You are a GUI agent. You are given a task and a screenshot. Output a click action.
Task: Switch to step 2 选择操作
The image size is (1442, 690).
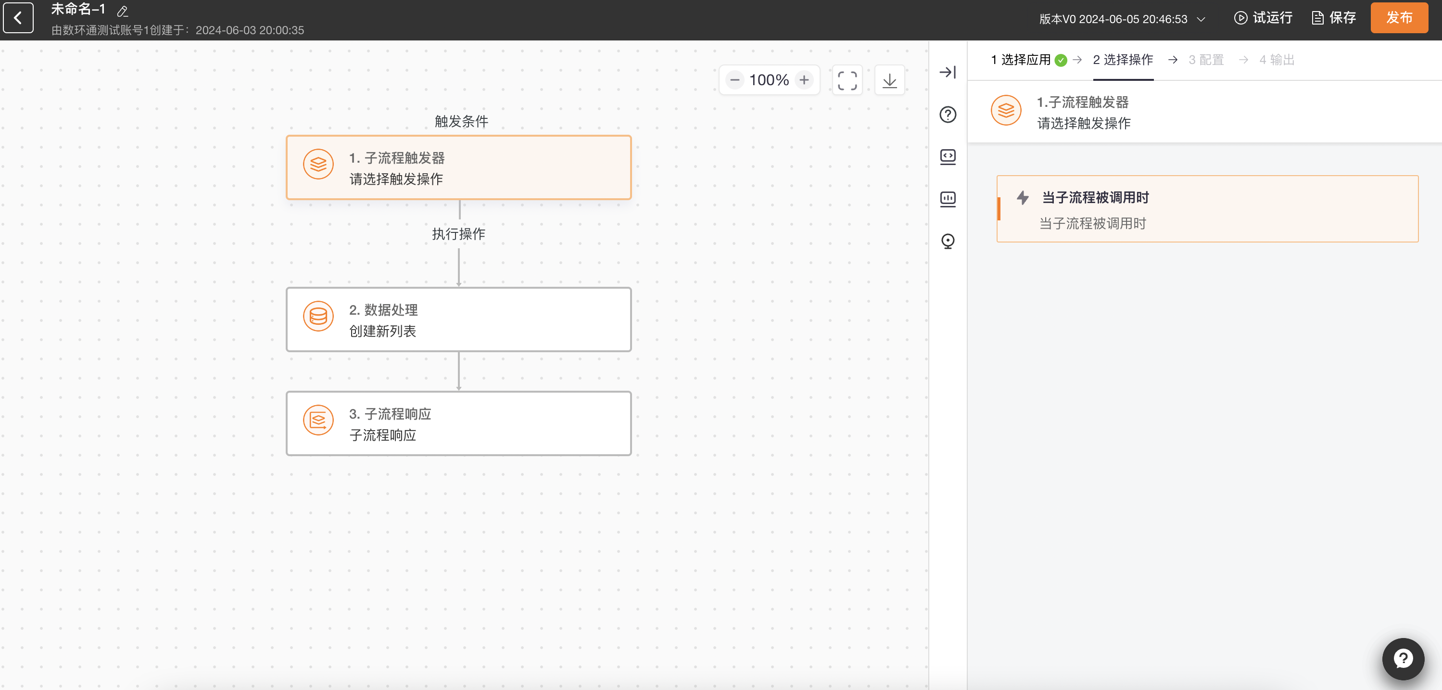pos(1123,60)
